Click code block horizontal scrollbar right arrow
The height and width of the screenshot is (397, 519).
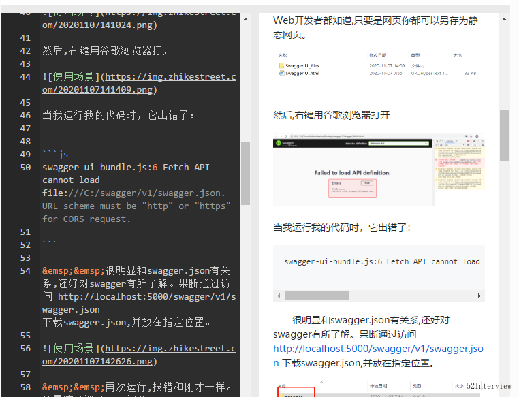point(479,296)
